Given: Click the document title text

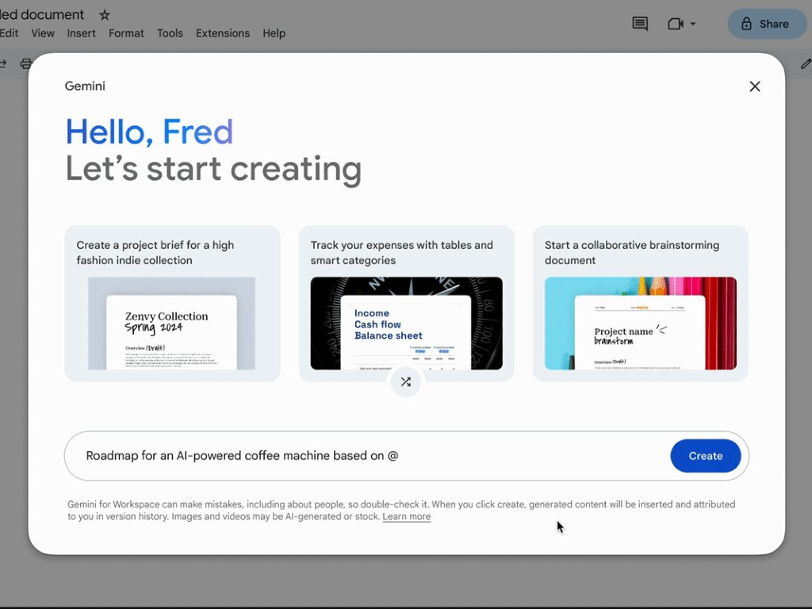Looking at the screenshot, I should (42, 14).
